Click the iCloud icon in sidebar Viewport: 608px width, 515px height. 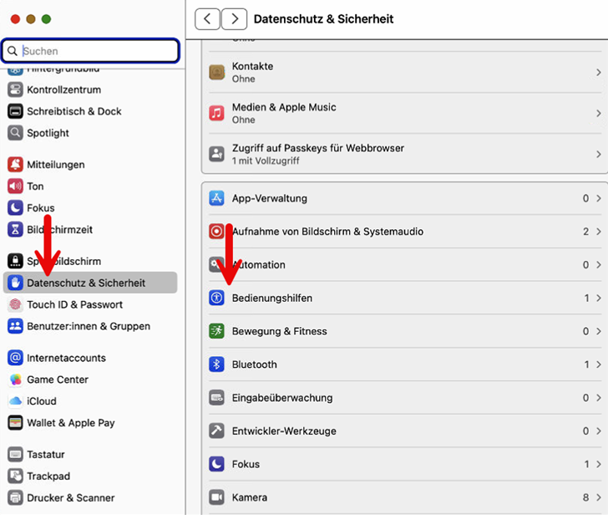pyautogui.click(x=15, y=401)
